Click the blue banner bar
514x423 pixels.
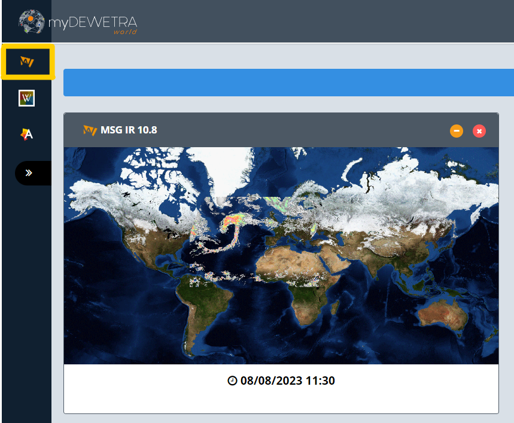(x=288, y=83)
